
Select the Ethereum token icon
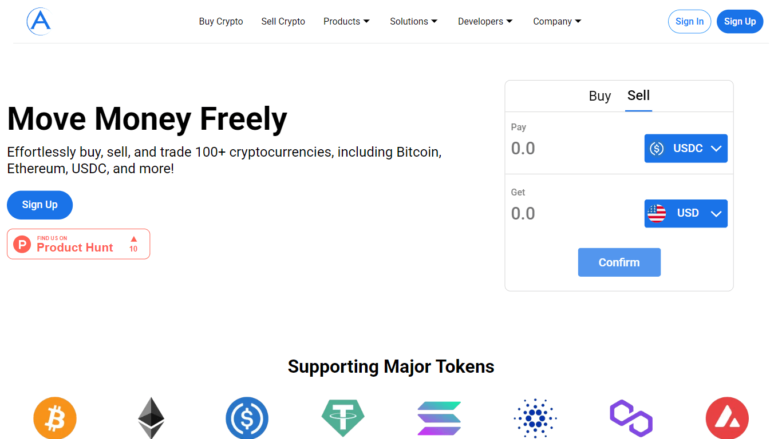tap(151, 418)
